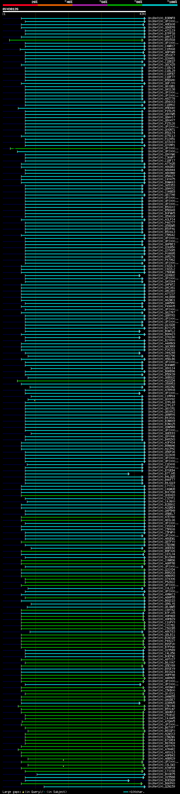Select hit label UniRef100_Q6IQB1

point(161,86)
